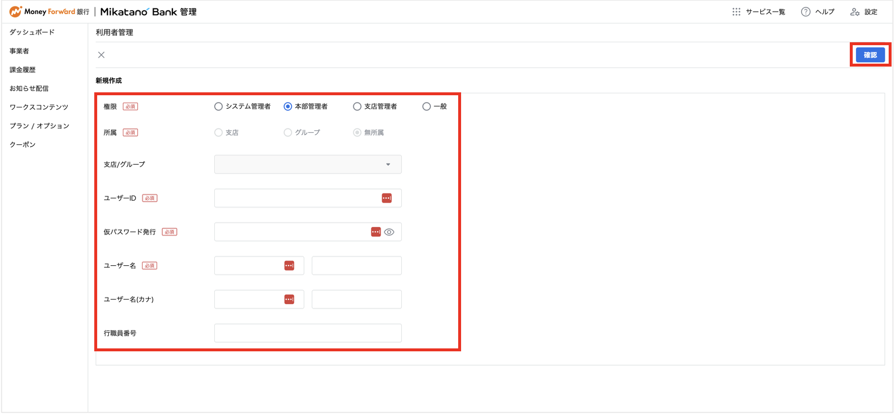Open the 設定 user gear icon
This screenshot has height=414, width=894.
tap(855, 12)
